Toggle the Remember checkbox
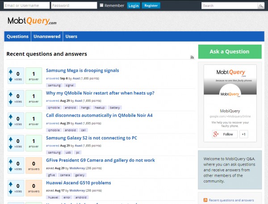This screenshot has height=204, width=268. click(101, 5)
